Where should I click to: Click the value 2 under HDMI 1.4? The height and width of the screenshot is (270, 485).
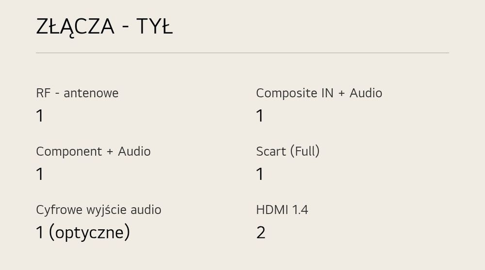[x=260, y=233]
